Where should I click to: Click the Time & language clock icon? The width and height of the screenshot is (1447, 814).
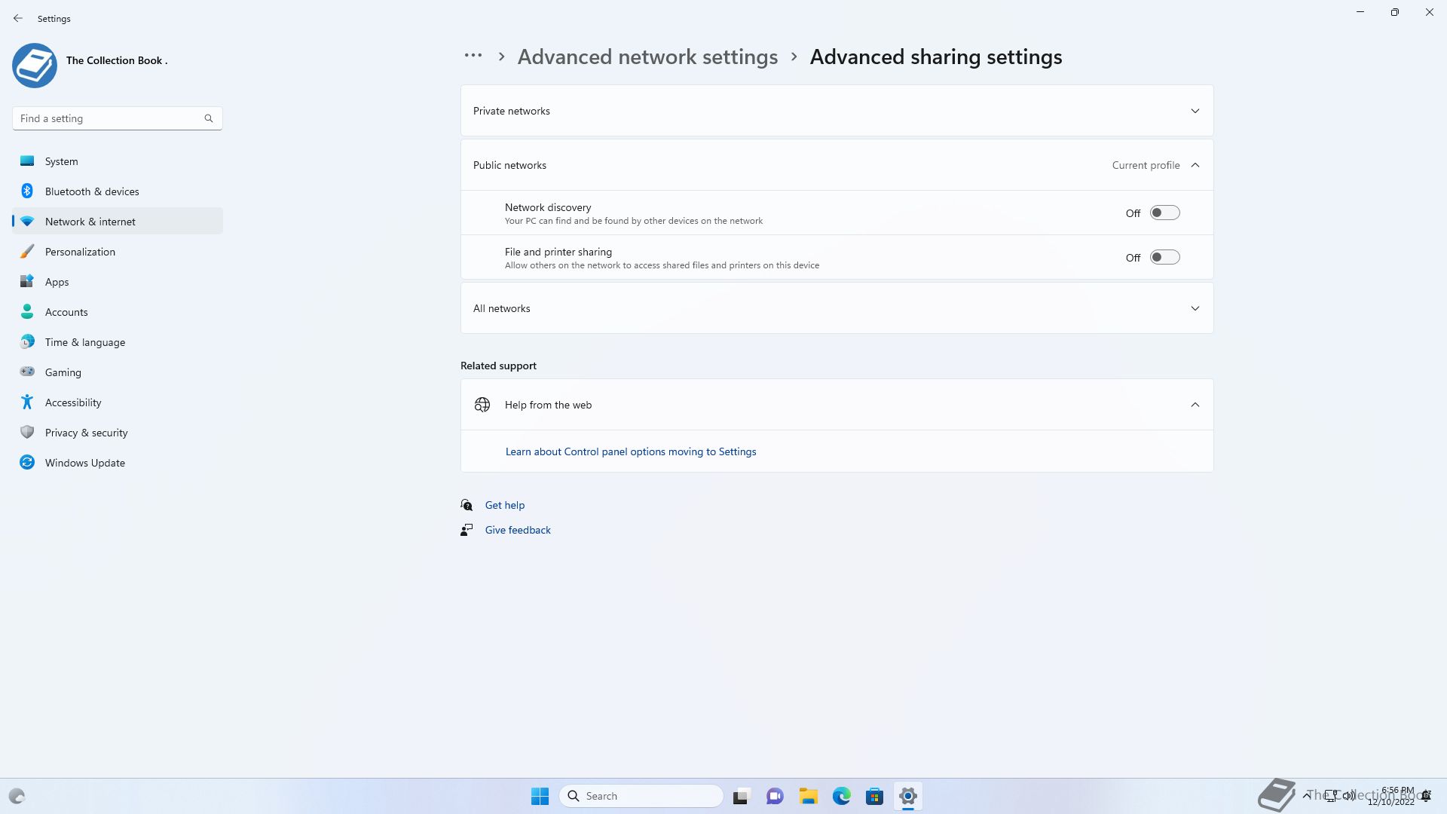pos(27,341)
